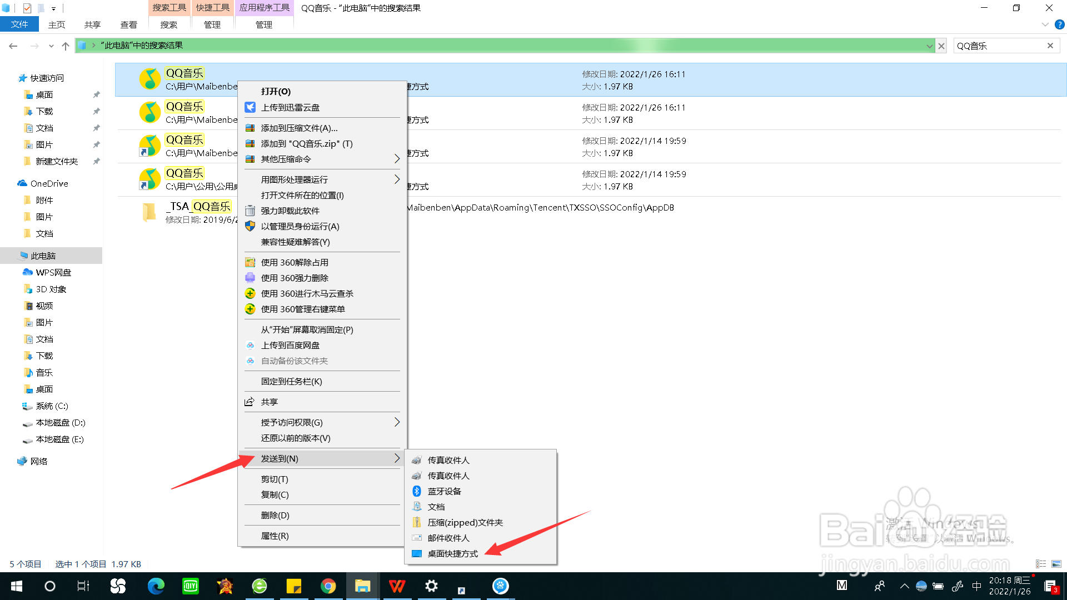Image resolution: width=1067 pixels, height=600 pixels.
Task: Click the Back navigation arrow
Action: [13, 46]
